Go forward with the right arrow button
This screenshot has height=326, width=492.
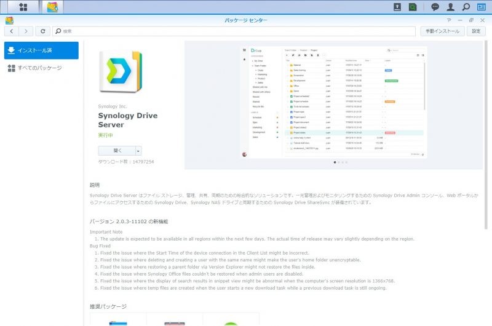tap(26, 31)
